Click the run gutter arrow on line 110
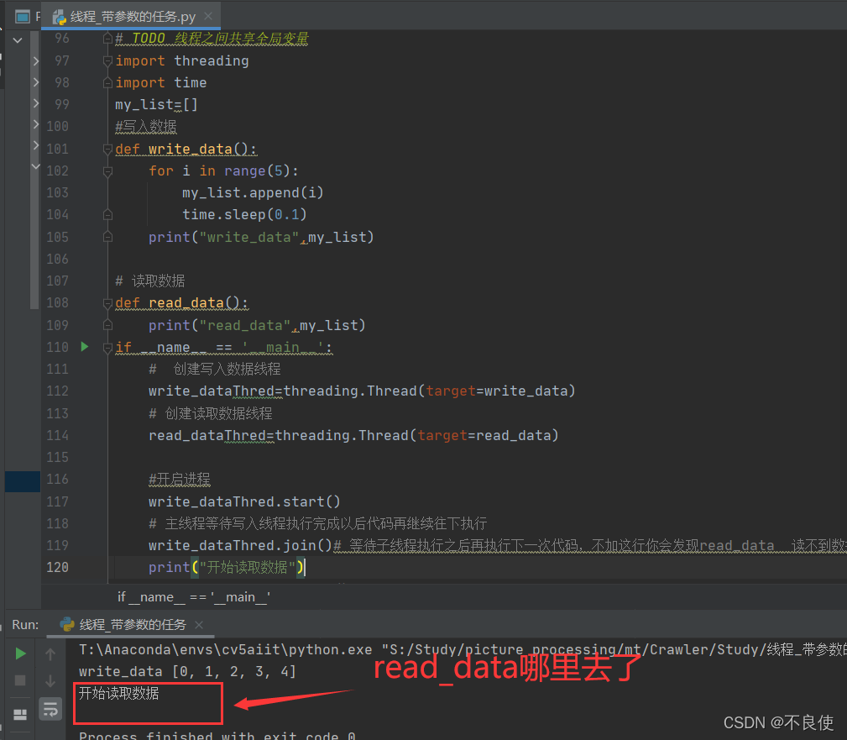 pos(84,347)
